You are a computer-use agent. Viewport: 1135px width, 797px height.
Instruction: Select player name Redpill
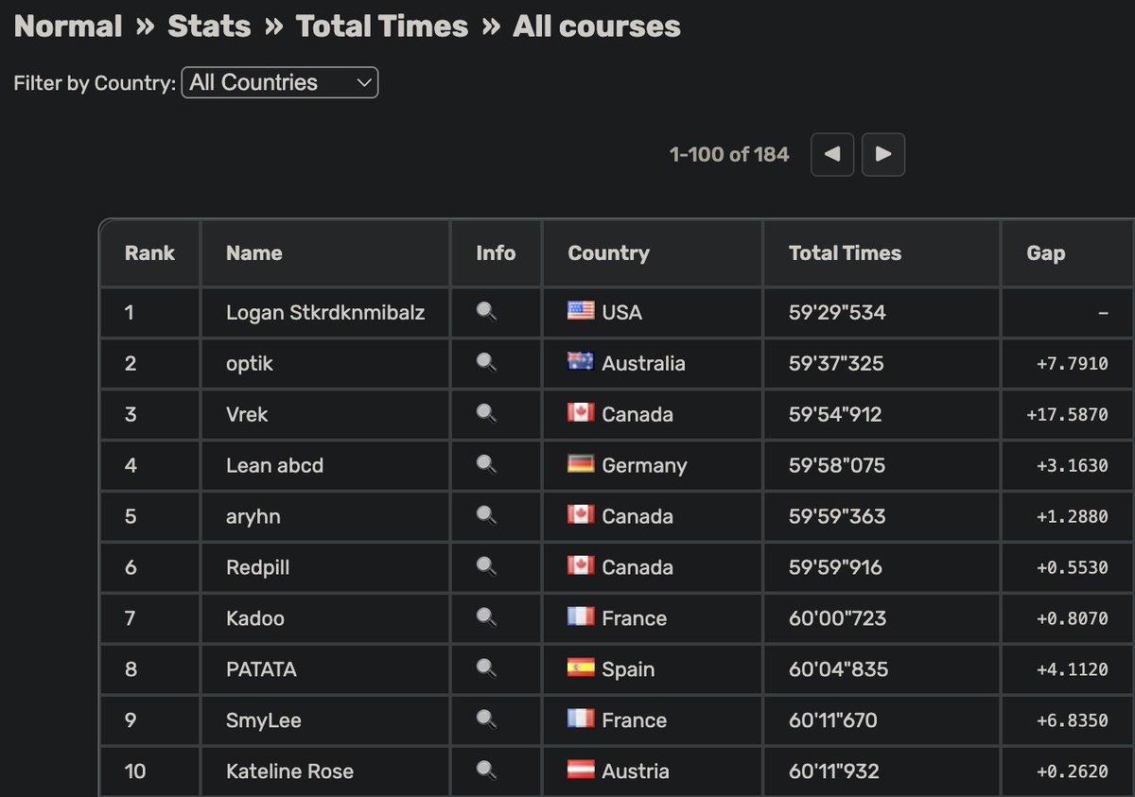(258, 567)
